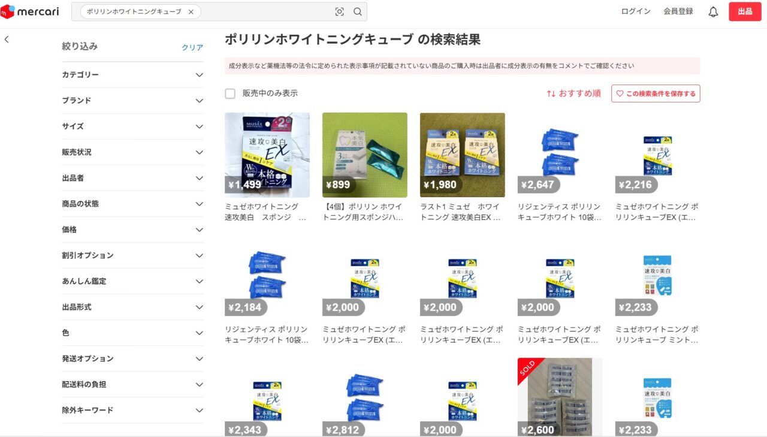Expand the 価格 filter
The image size is (767, 437).
point(200,230)
